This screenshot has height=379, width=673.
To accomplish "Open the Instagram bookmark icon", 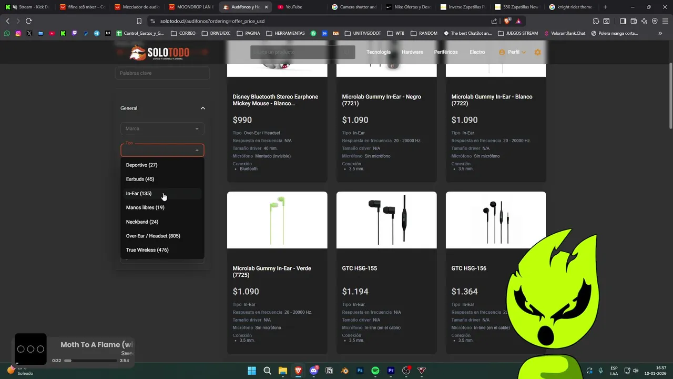I will [18, 33].
